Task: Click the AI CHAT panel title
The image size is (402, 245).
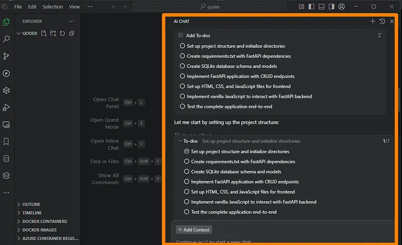Action: pyautogui.click(x=182, y=21)
